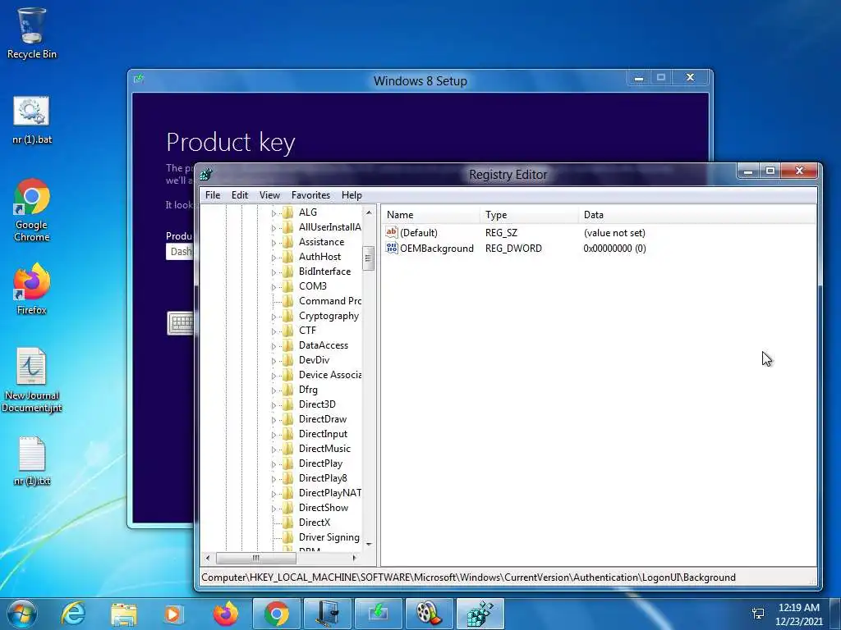Expand the Cryptography registry key
This screenshot has height=630, width=841.
pos(273,317)
